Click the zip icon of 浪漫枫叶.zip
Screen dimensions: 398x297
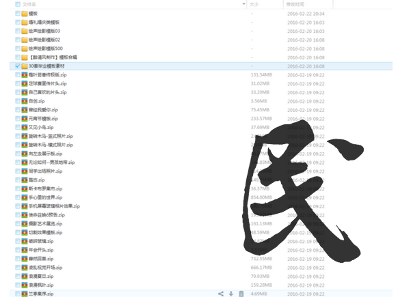25,285
